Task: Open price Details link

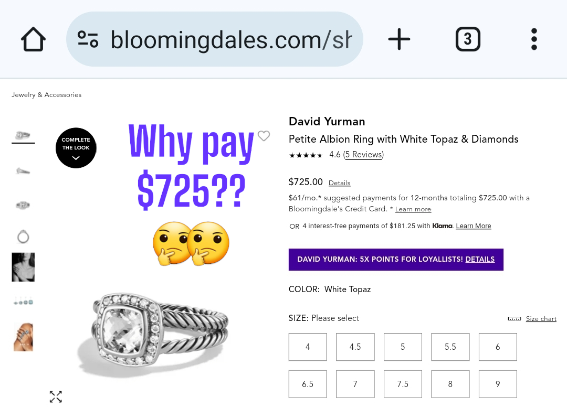Action: coord(339,183)
